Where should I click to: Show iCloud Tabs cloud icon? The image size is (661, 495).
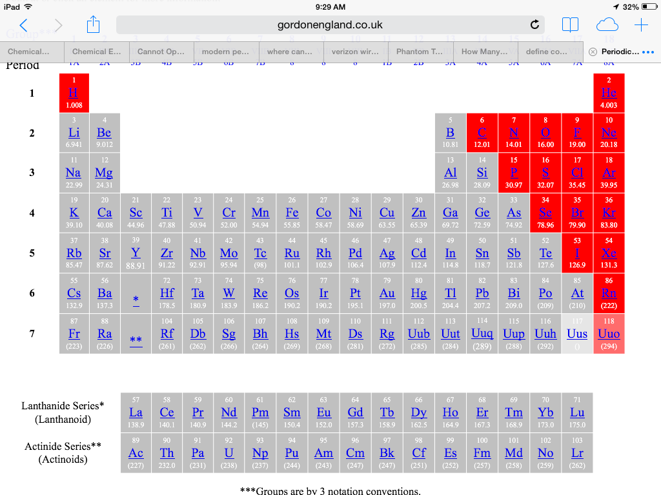[607, 25]
